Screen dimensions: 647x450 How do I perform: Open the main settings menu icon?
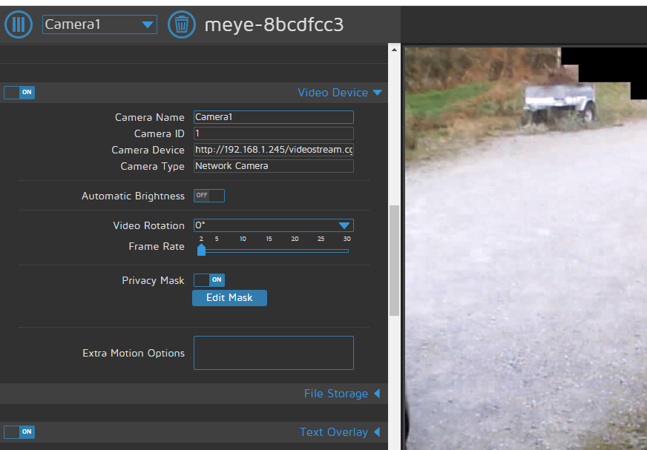(18, 24)
